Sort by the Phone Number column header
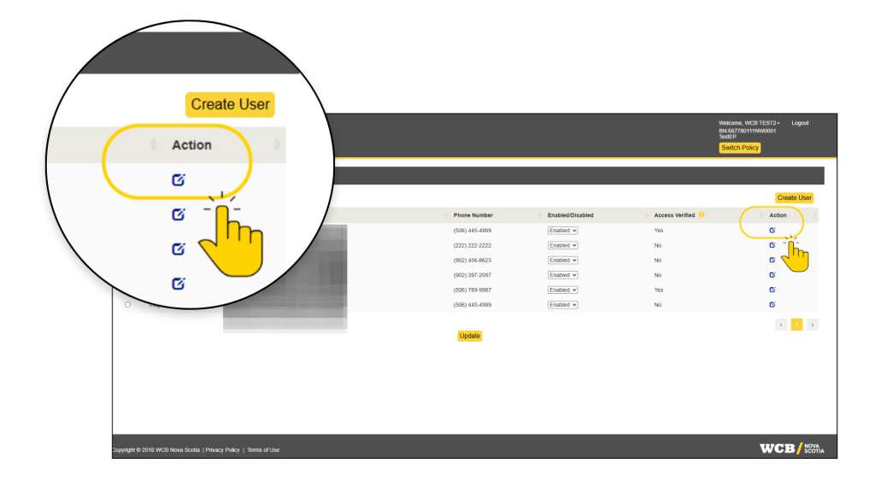The image size is (875, 492). (x=473, y=215)
